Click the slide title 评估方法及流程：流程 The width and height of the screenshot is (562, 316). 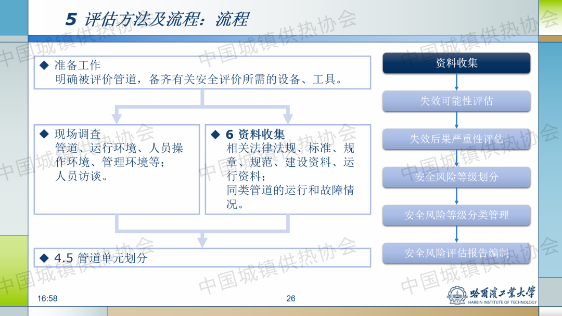156,19
